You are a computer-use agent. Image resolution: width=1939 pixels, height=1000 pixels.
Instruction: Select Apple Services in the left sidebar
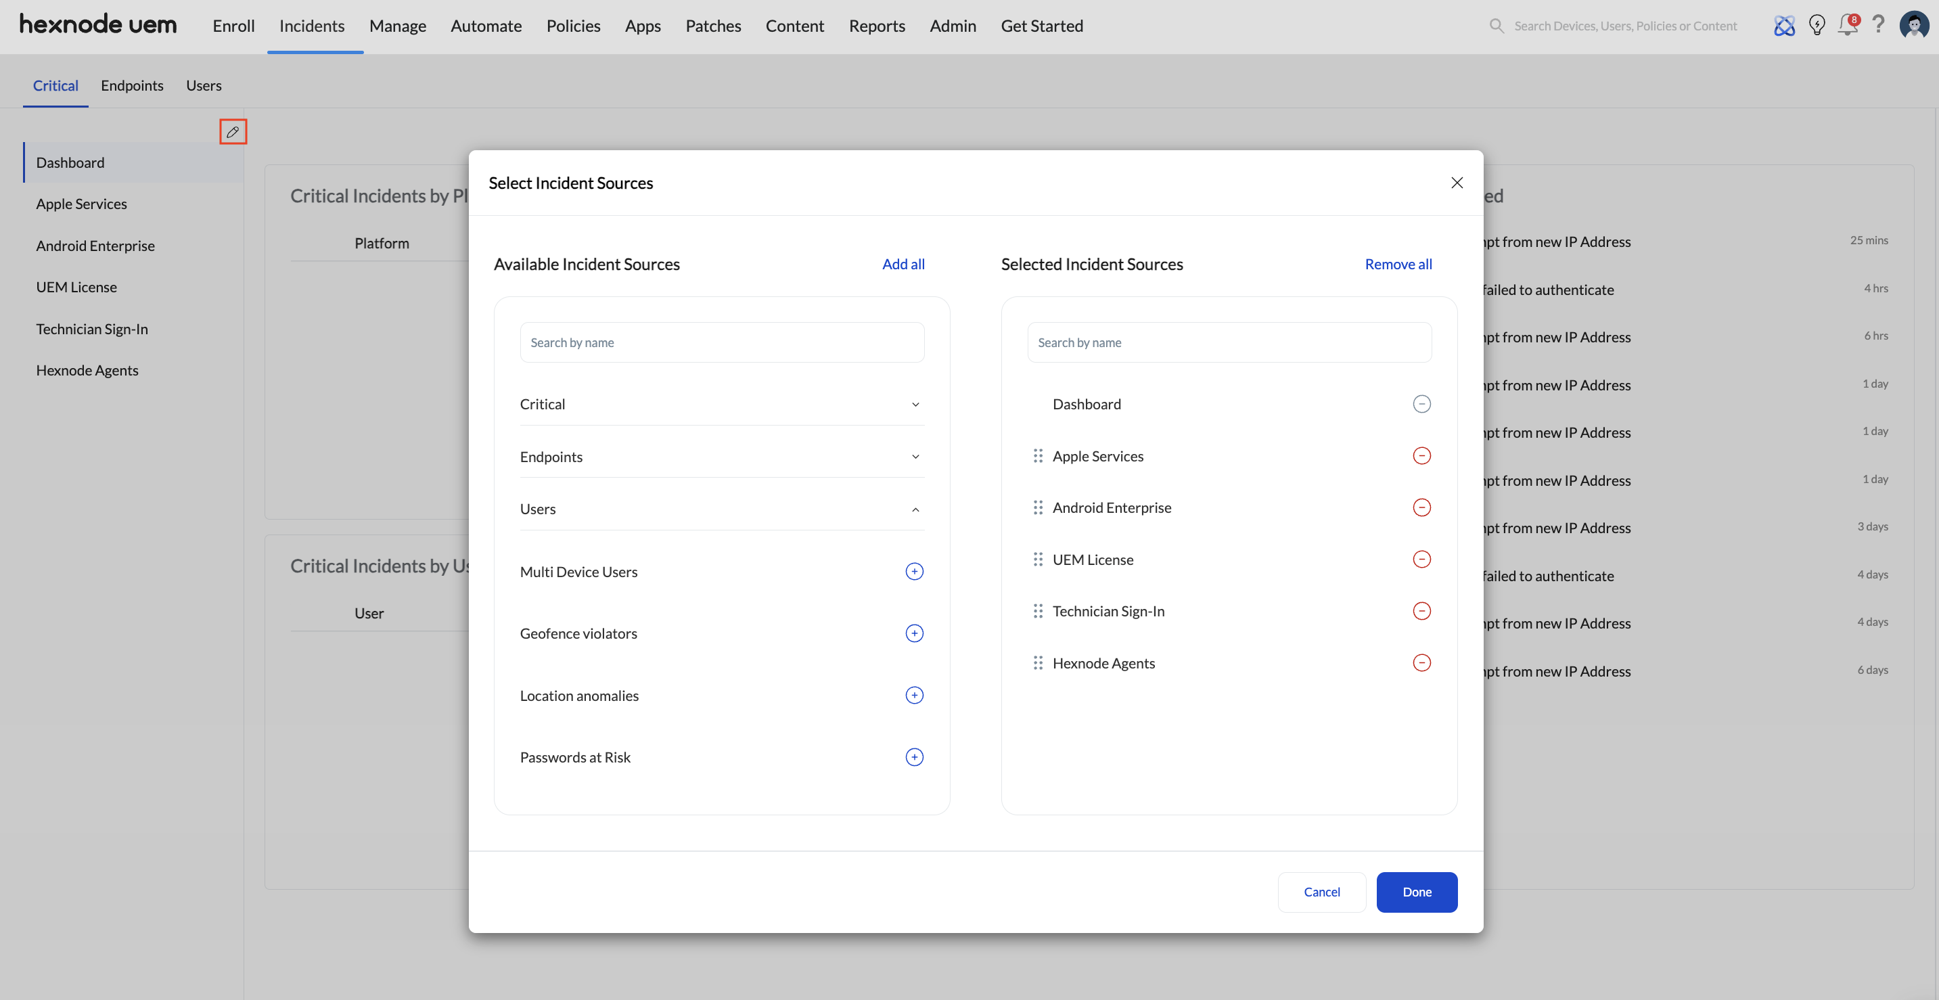[81, 204]
